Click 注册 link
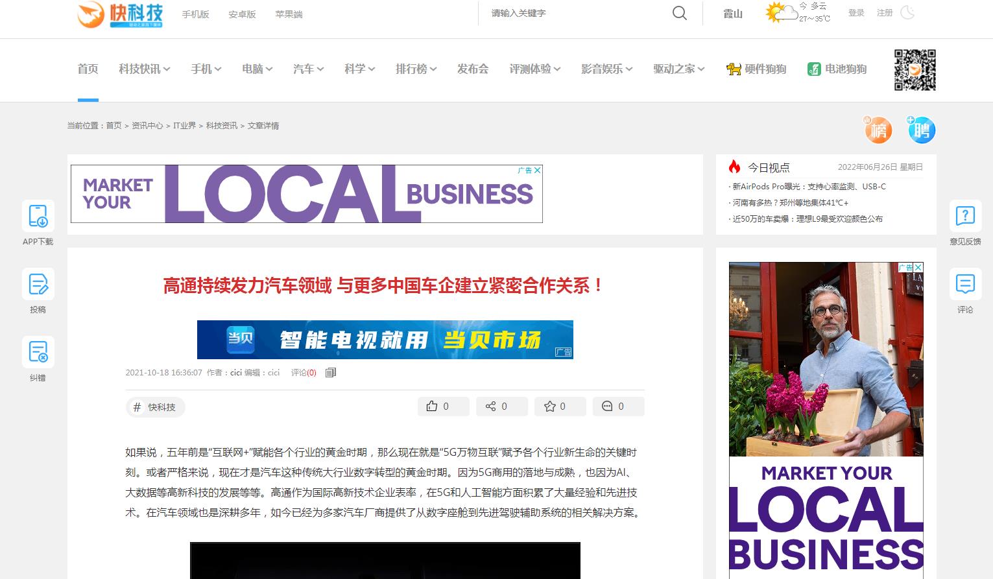This screenshot has width=993, height=579. point(885,12)
